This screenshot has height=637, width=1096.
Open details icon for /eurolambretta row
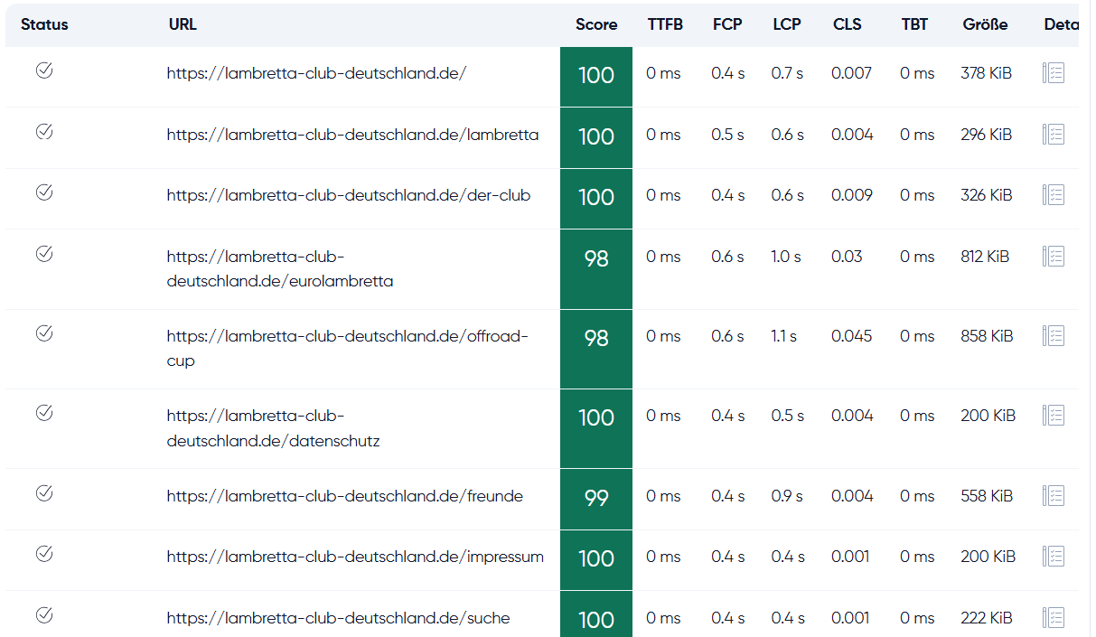click(x=1054, y=257)
